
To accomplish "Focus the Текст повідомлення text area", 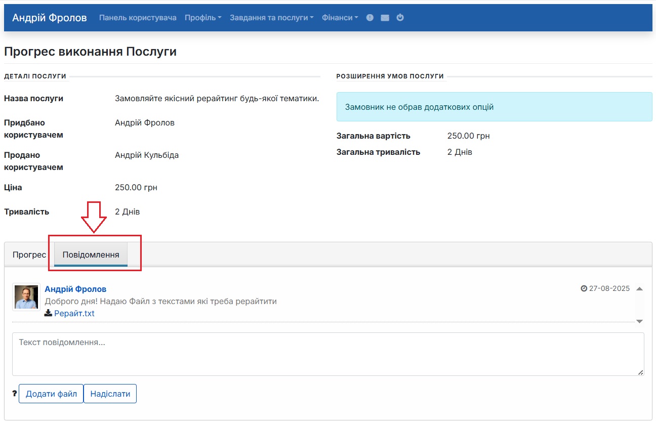I will click(328, 354).
